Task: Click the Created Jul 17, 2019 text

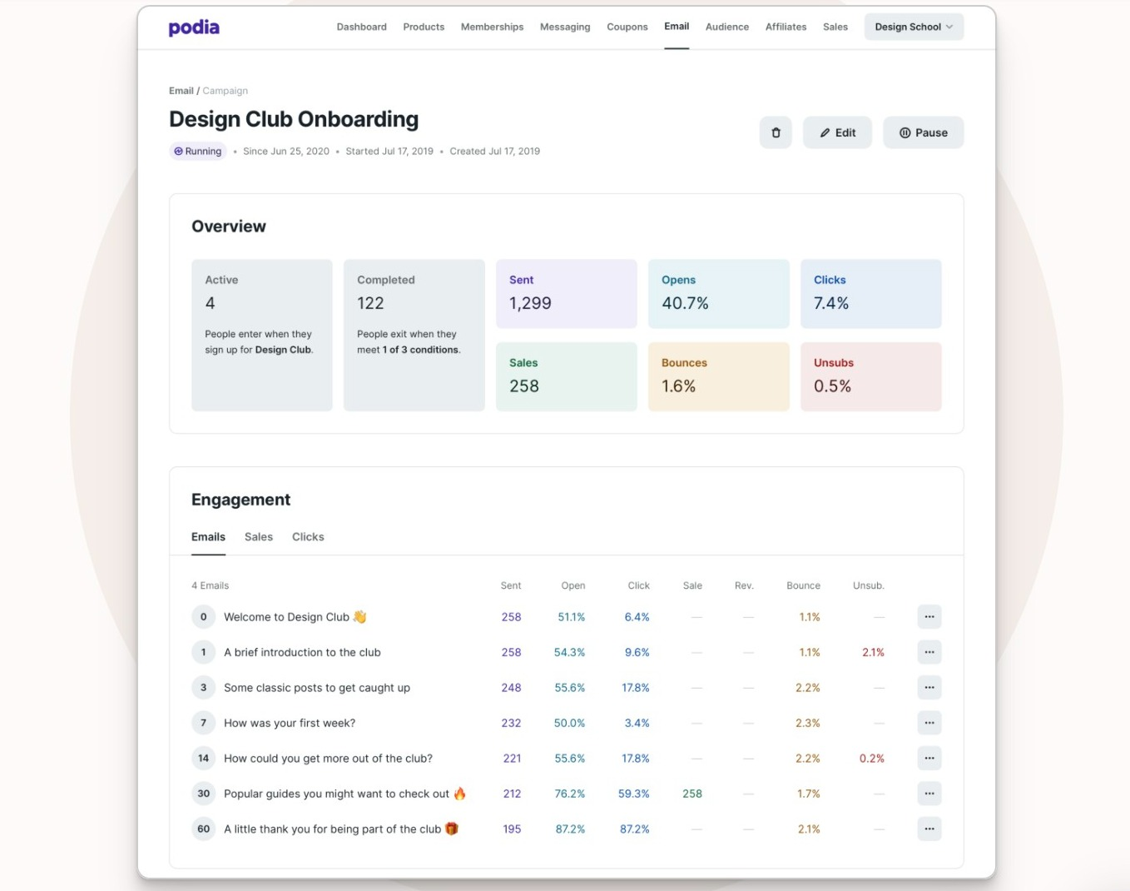Action: 495,152
